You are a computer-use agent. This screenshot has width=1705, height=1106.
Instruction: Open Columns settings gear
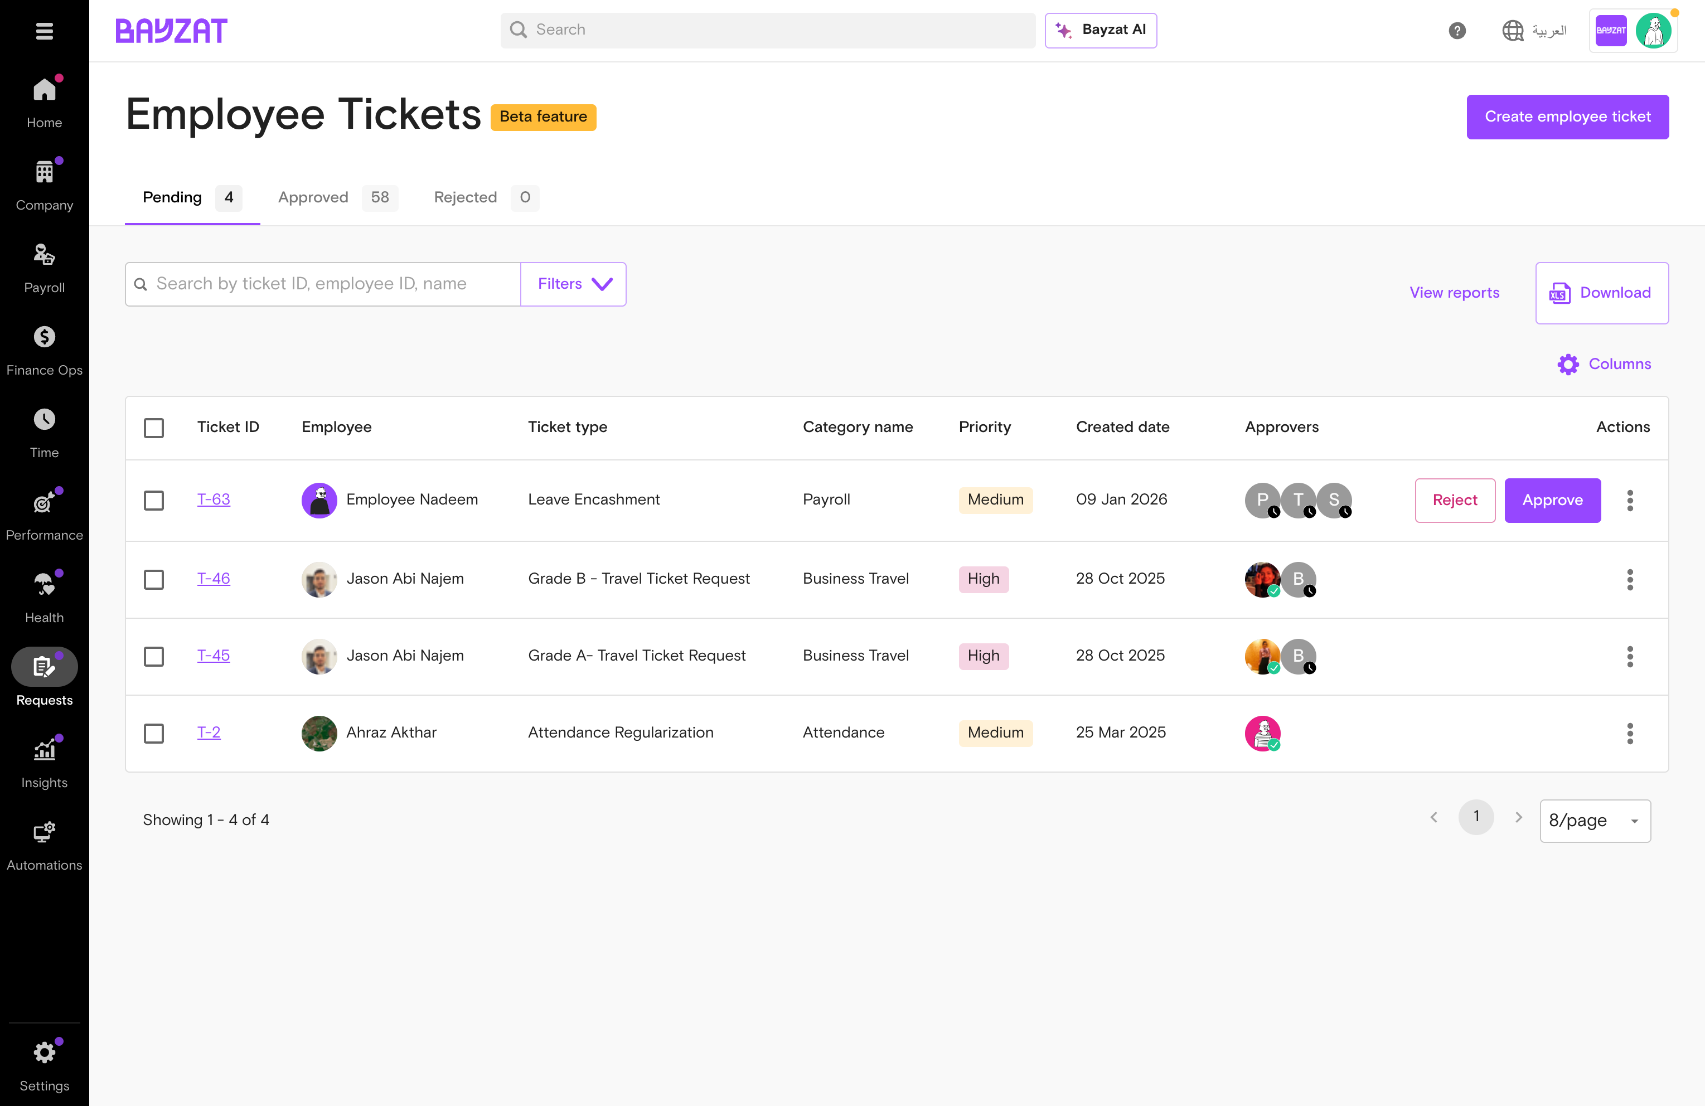[x=1604, y=364]
